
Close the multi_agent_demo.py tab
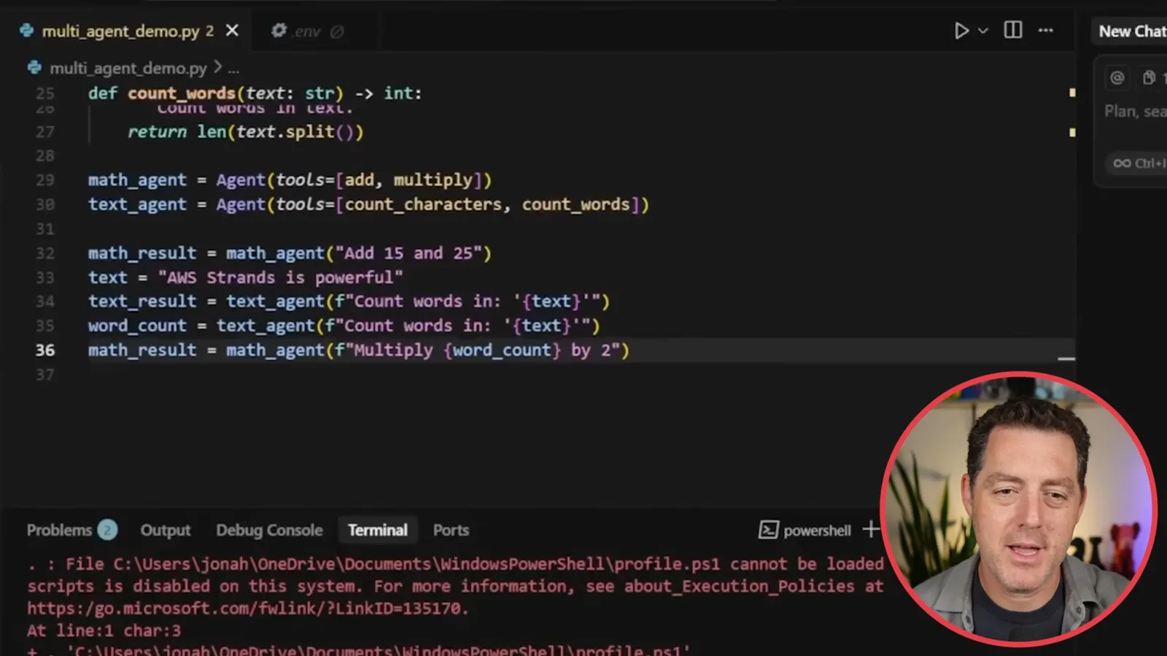(x=232, y=31)
